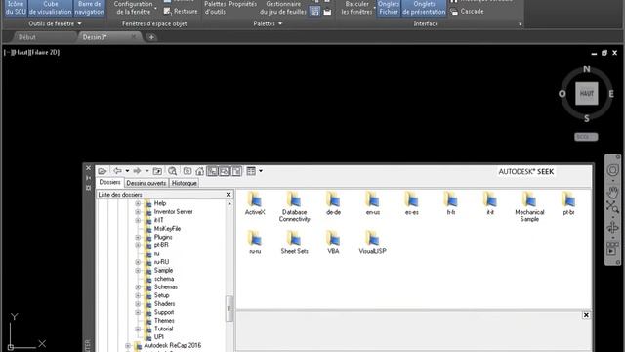
Task: Click the Up one level folder icon
Action: point(157,171)
